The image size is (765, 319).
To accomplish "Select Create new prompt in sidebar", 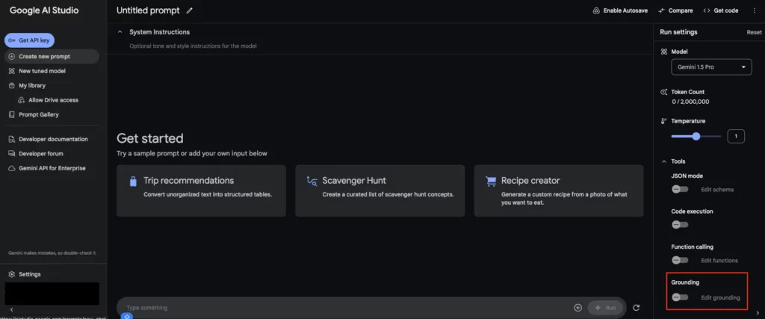I will coord(52,57).
